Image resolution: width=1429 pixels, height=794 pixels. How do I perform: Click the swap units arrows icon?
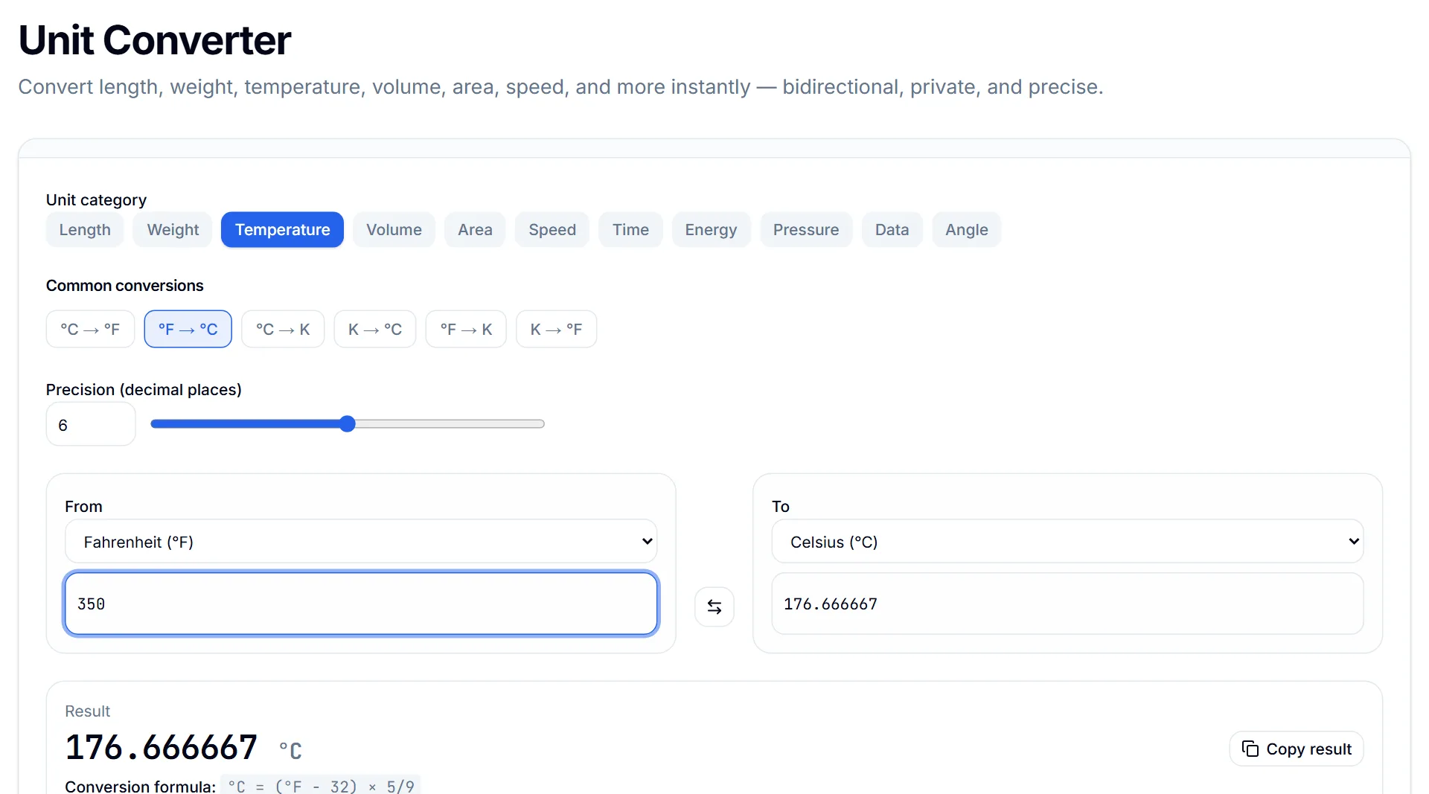(x=714, y=607)
